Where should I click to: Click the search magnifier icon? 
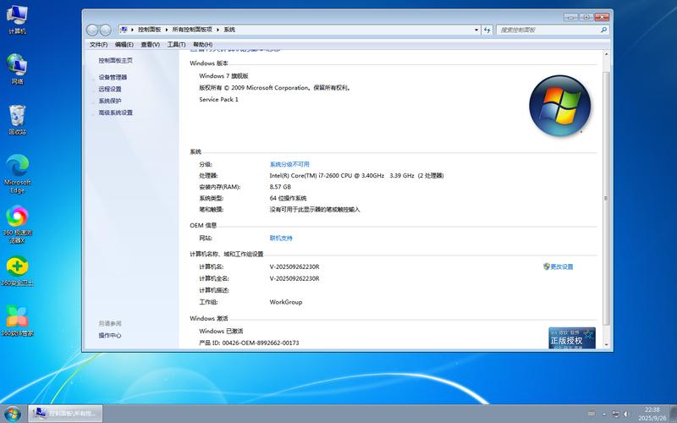click(603, 30)
